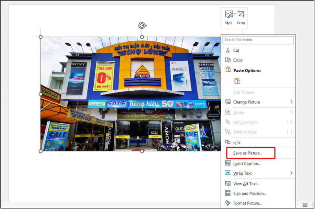Open the Style picture tool
This screenshot has width=315, height=209.
pyautogui.click(x=229, y=17)
